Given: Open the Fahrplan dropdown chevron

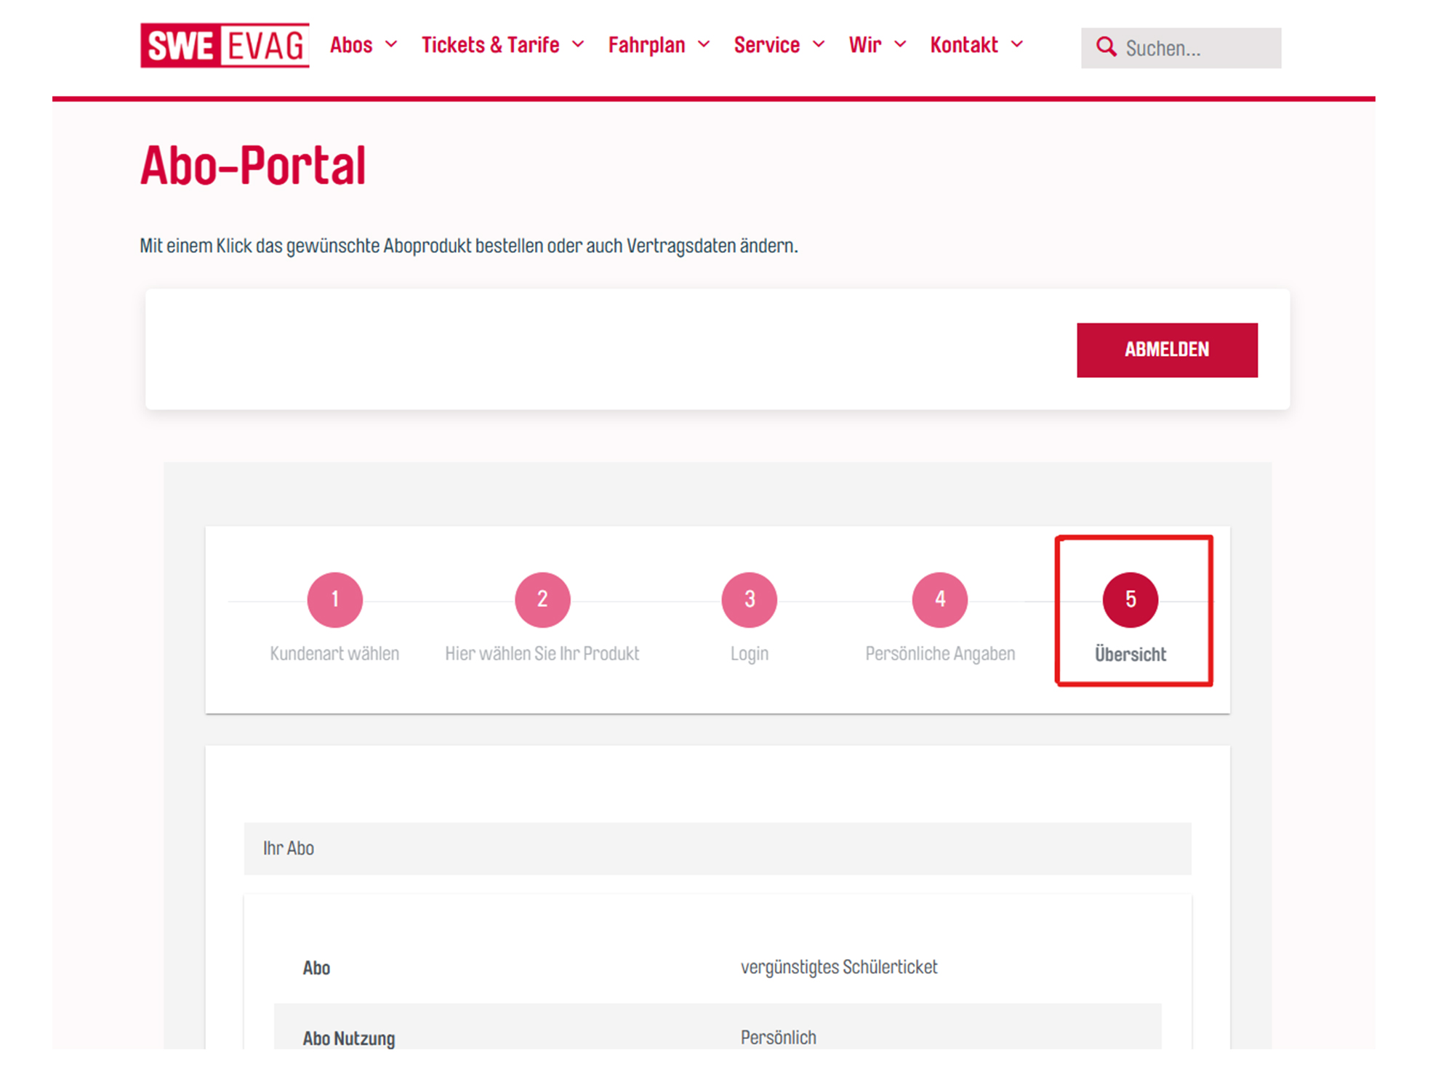Looking at the screenshot, I should pos(704,44).
